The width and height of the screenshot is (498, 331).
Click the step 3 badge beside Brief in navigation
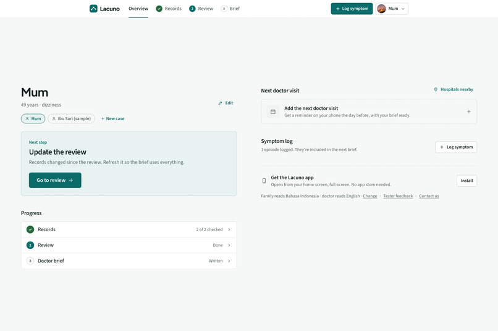coord(224,9)
